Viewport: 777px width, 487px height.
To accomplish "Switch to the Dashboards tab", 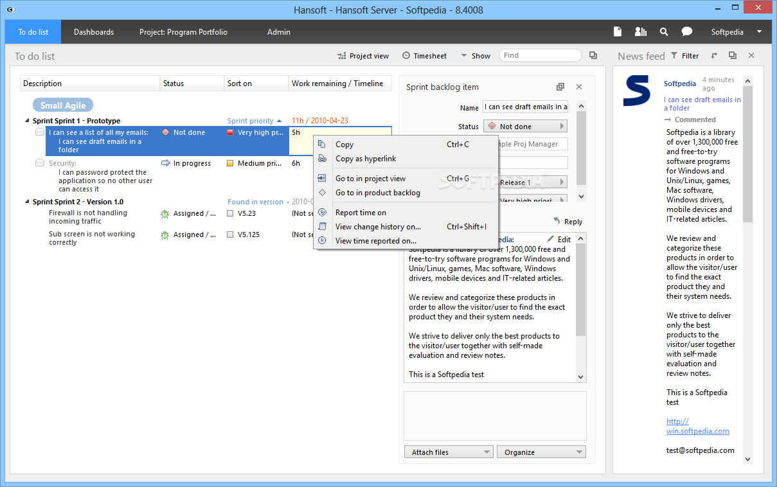I will [94, 31].
